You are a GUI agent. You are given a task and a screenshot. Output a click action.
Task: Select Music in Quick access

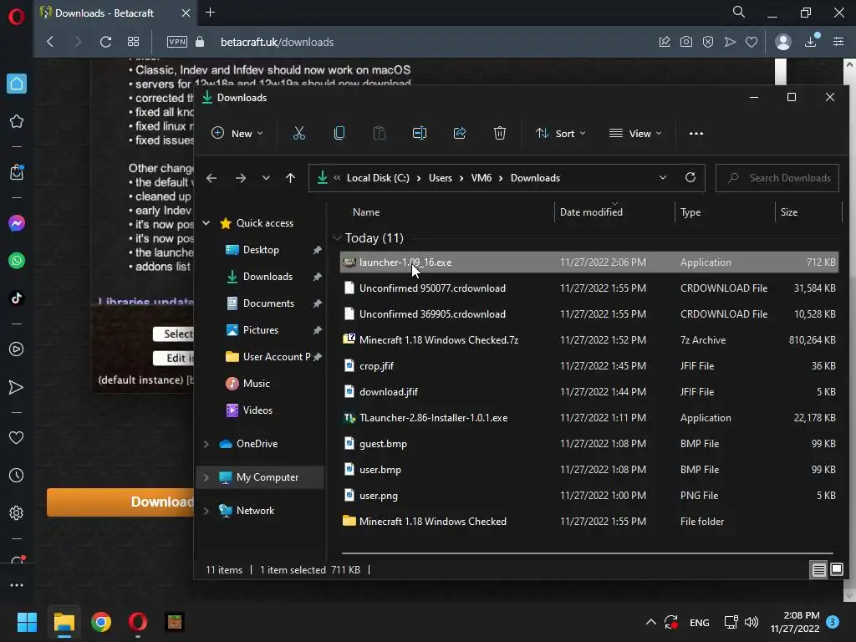[256, 383]
